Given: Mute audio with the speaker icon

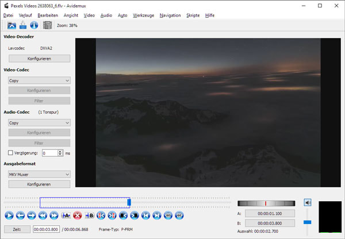Looking at the screenshot, I should (x=308, y=202).
